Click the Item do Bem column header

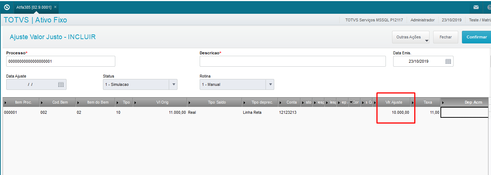[x=95, y=102]
